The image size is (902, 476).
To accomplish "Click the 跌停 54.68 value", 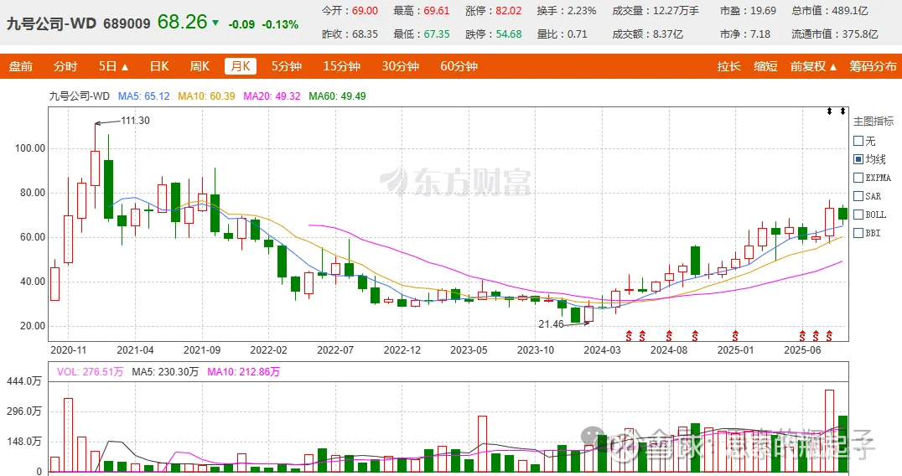I will tap(509, 34).
